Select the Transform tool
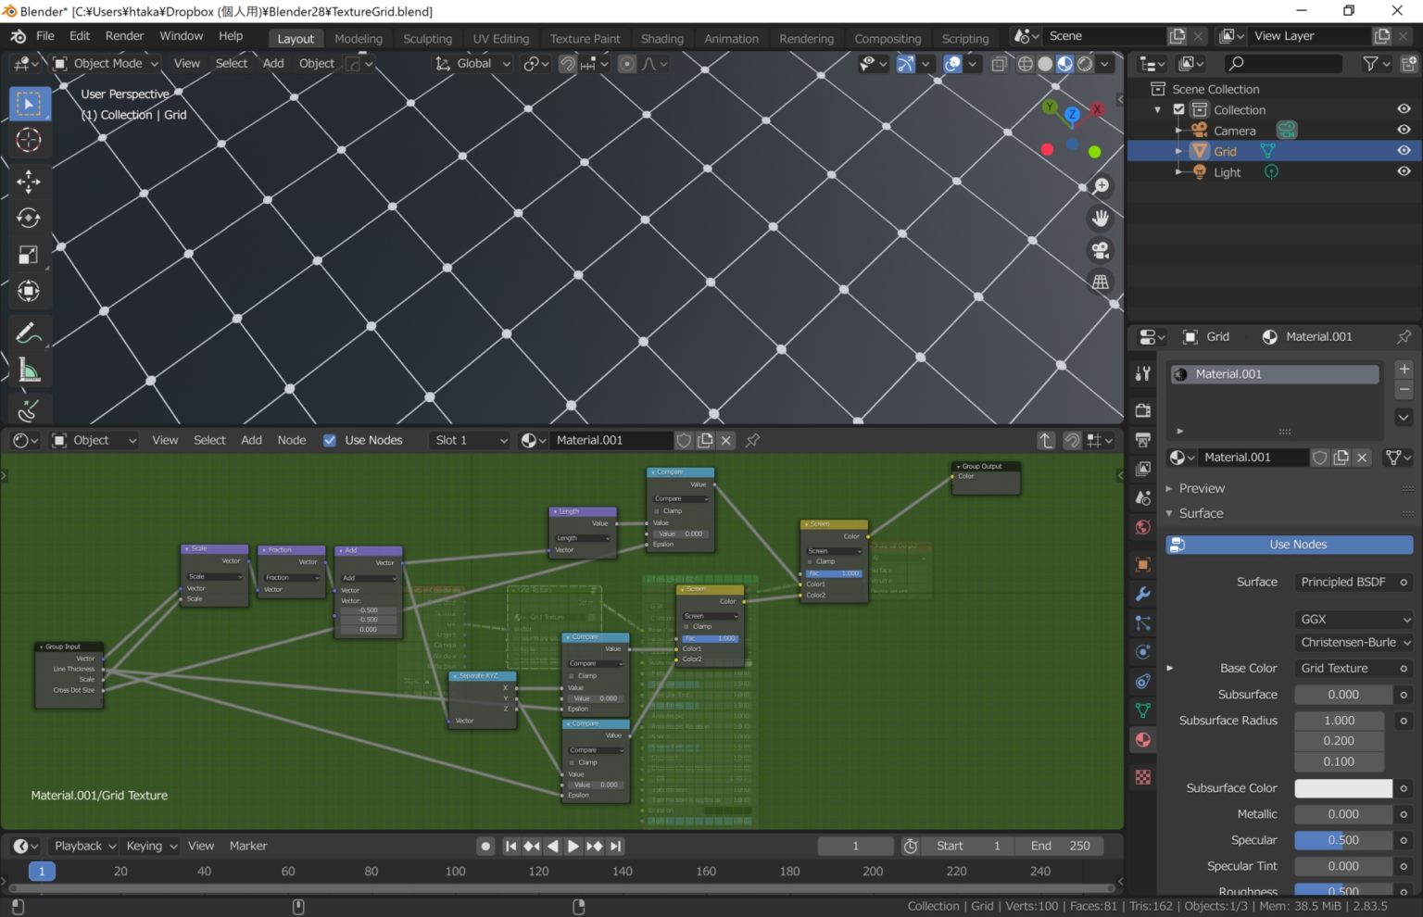Viewport: 1423px width, 917px height. [29, 291]
